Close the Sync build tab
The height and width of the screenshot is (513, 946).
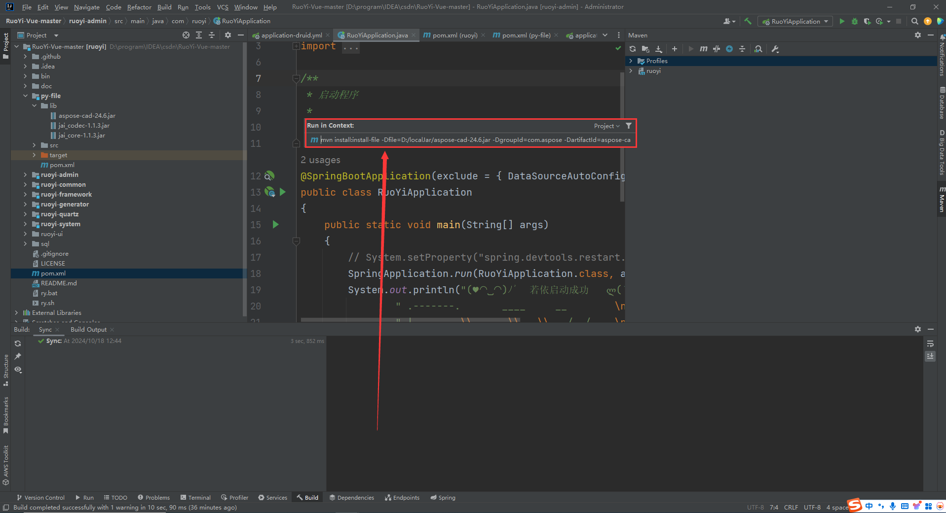(57, 330)
